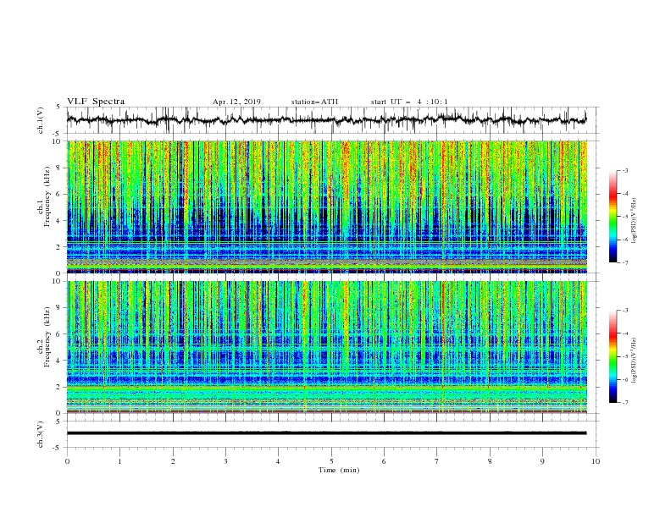Screen dimensions: 671x518
Task: Click the "8" time axis tick label
Action: pos(490,461)
